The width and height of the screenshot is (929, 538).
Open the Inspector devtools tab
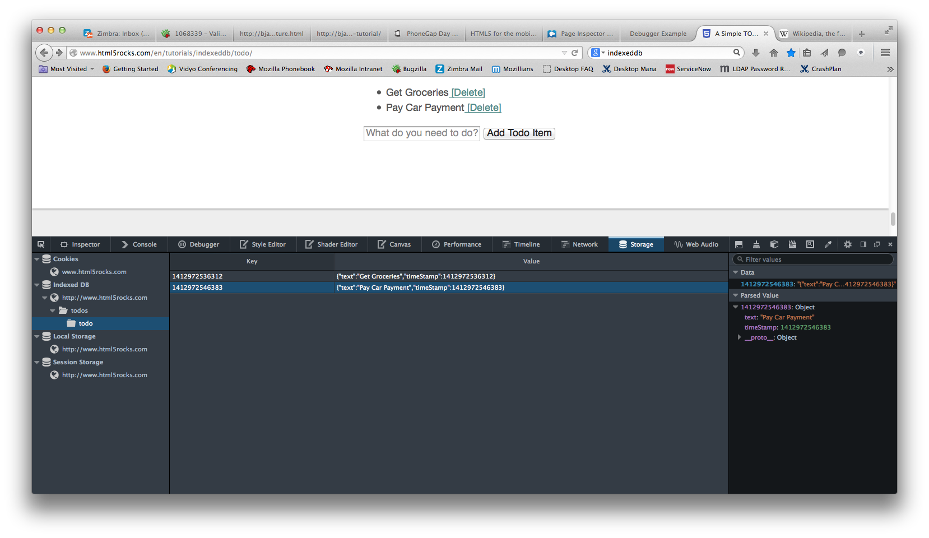[x=80, y=244]
